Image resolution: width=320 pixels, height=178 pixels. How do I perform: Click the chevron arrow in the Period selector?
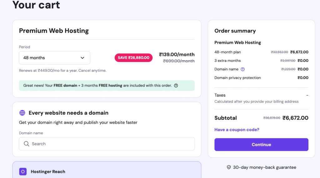(x=82, y=58)
